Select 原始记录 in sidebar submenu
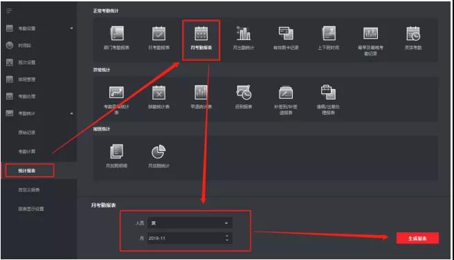This screenshot has height=260, width=454. [x=26, y=133]
